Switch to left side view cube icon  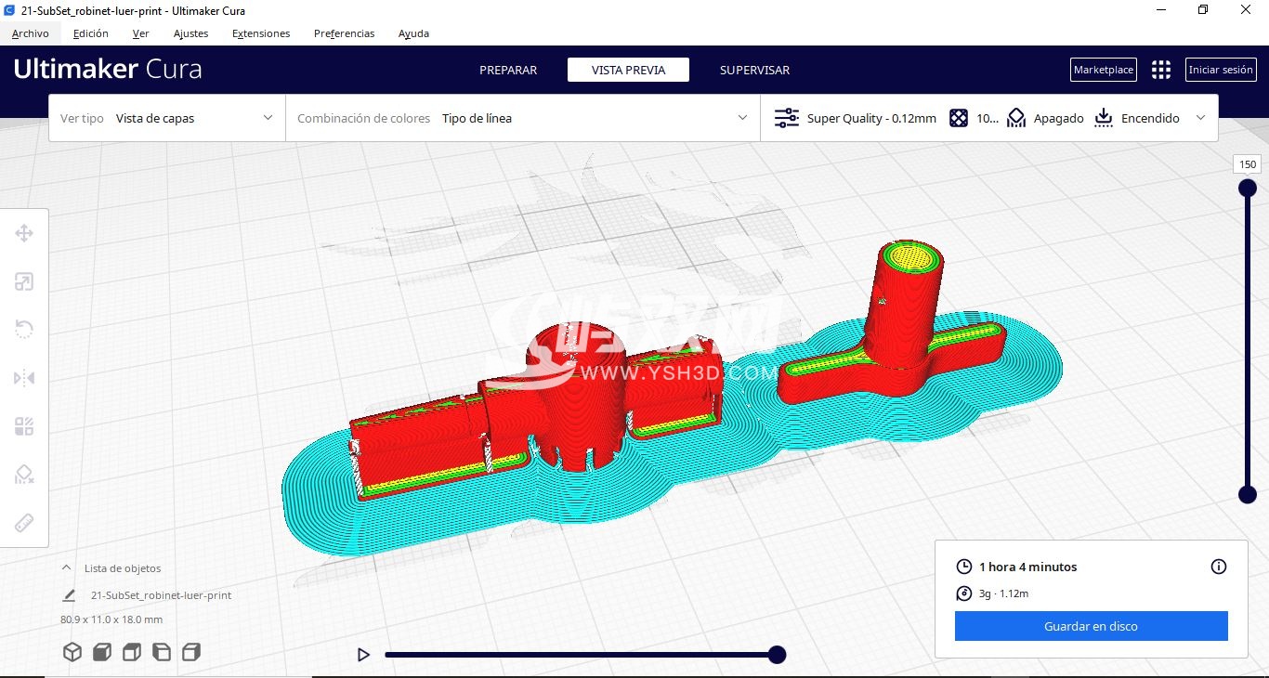pos(162,652)
